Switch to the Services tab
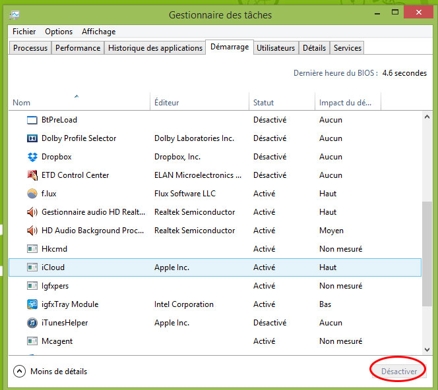Viewport: 438px width, 390px height. 347,48
